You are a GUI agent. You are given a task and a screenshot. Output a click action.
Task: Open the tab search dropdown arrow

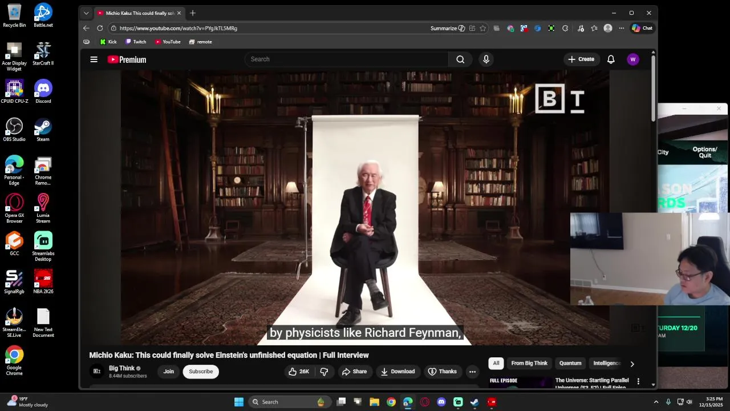pyautogui.click(x=86, y=13)
